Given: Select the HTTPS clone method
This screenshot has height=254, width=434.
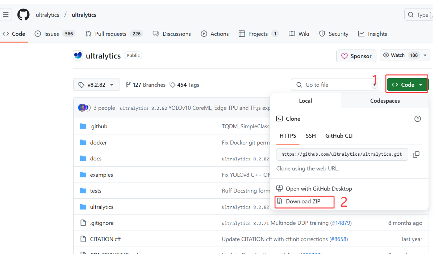Looking at the screenshot, I should point(288,136).
